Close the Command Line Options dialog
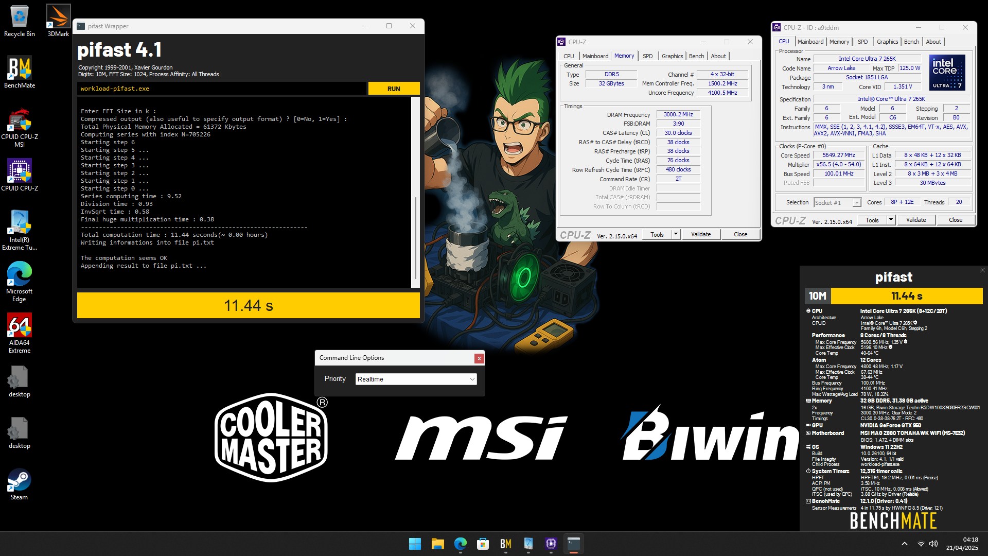Screen dimensions: 988x556 tap(479, 358)
